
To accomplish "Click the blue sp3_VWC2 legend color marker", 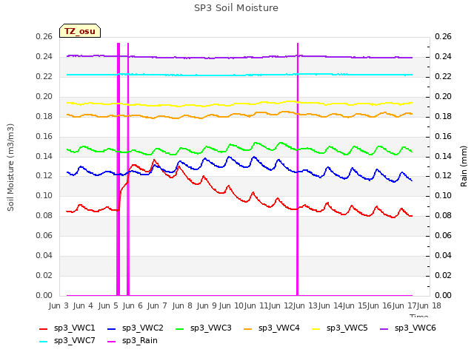I will coord(112,328).
